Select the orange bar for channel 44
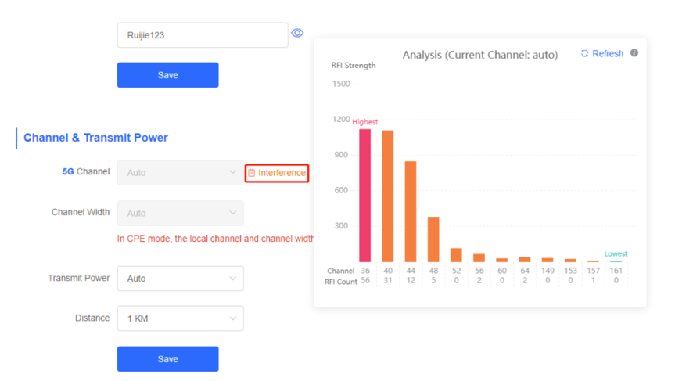Image resolution: width=675 pixels, height=381 pixels. click(x=411, y=211)
